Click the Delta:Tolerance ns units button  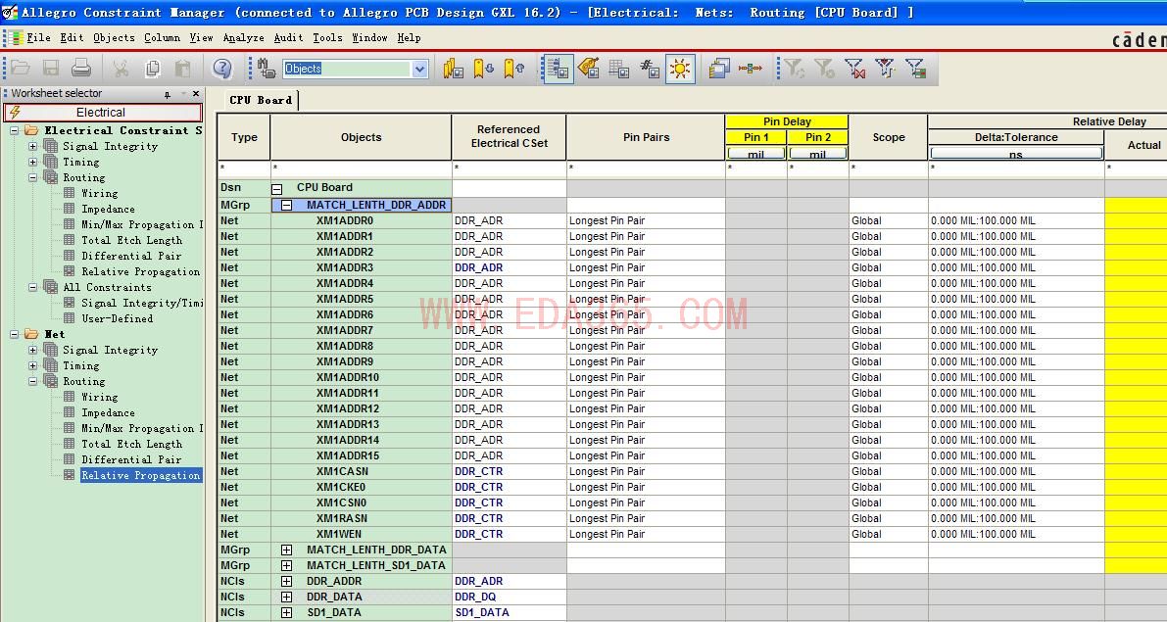coord(1016,153)
